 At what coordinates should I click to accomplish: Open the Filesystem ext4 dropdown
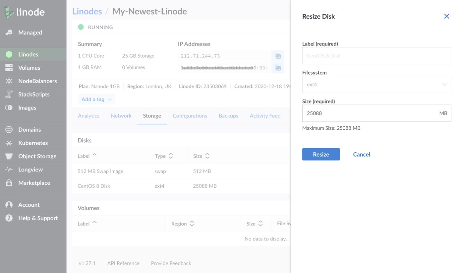(x=376, y=85)
